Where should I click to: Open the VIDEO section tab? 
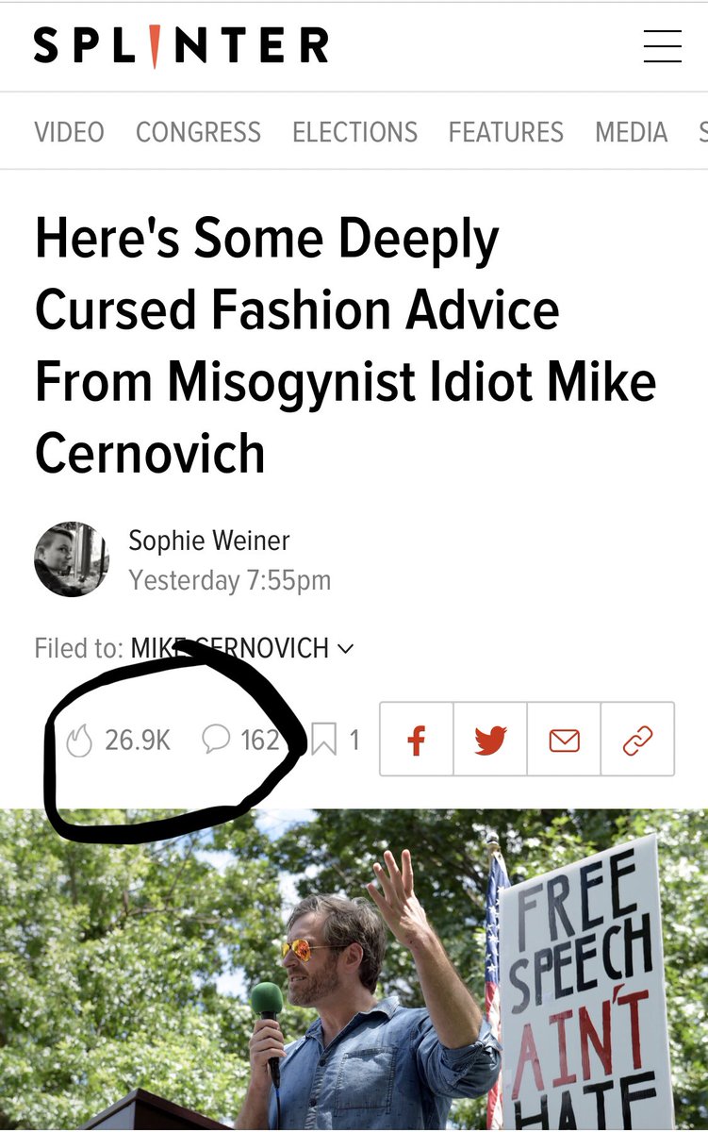click(x=69, y=132)
